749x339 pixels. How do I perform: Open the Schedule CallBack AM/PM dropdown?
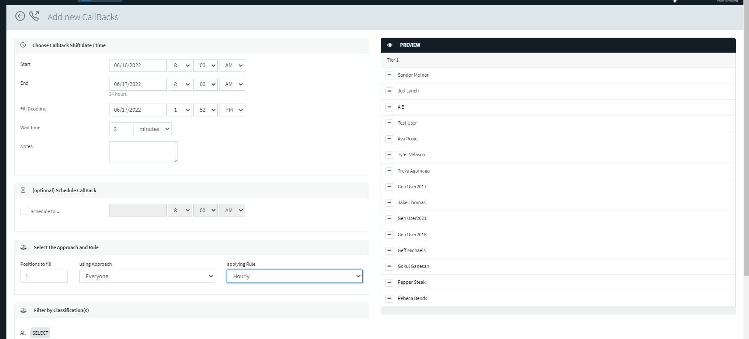click(232, 210)
